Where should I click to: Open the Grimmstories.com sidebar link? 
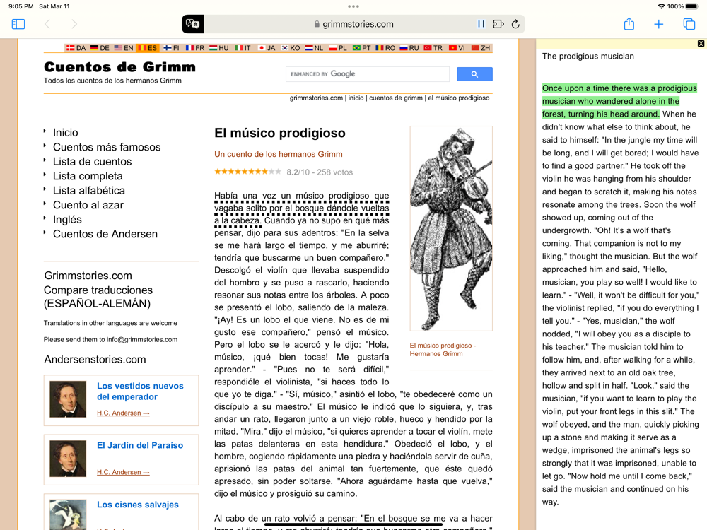(88, 276)
